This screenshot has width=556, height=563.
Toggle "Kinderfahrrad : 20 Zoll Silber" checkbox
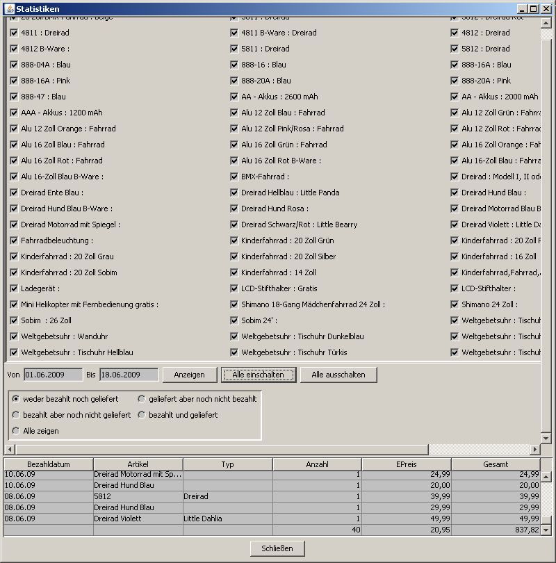pos(234,256)
